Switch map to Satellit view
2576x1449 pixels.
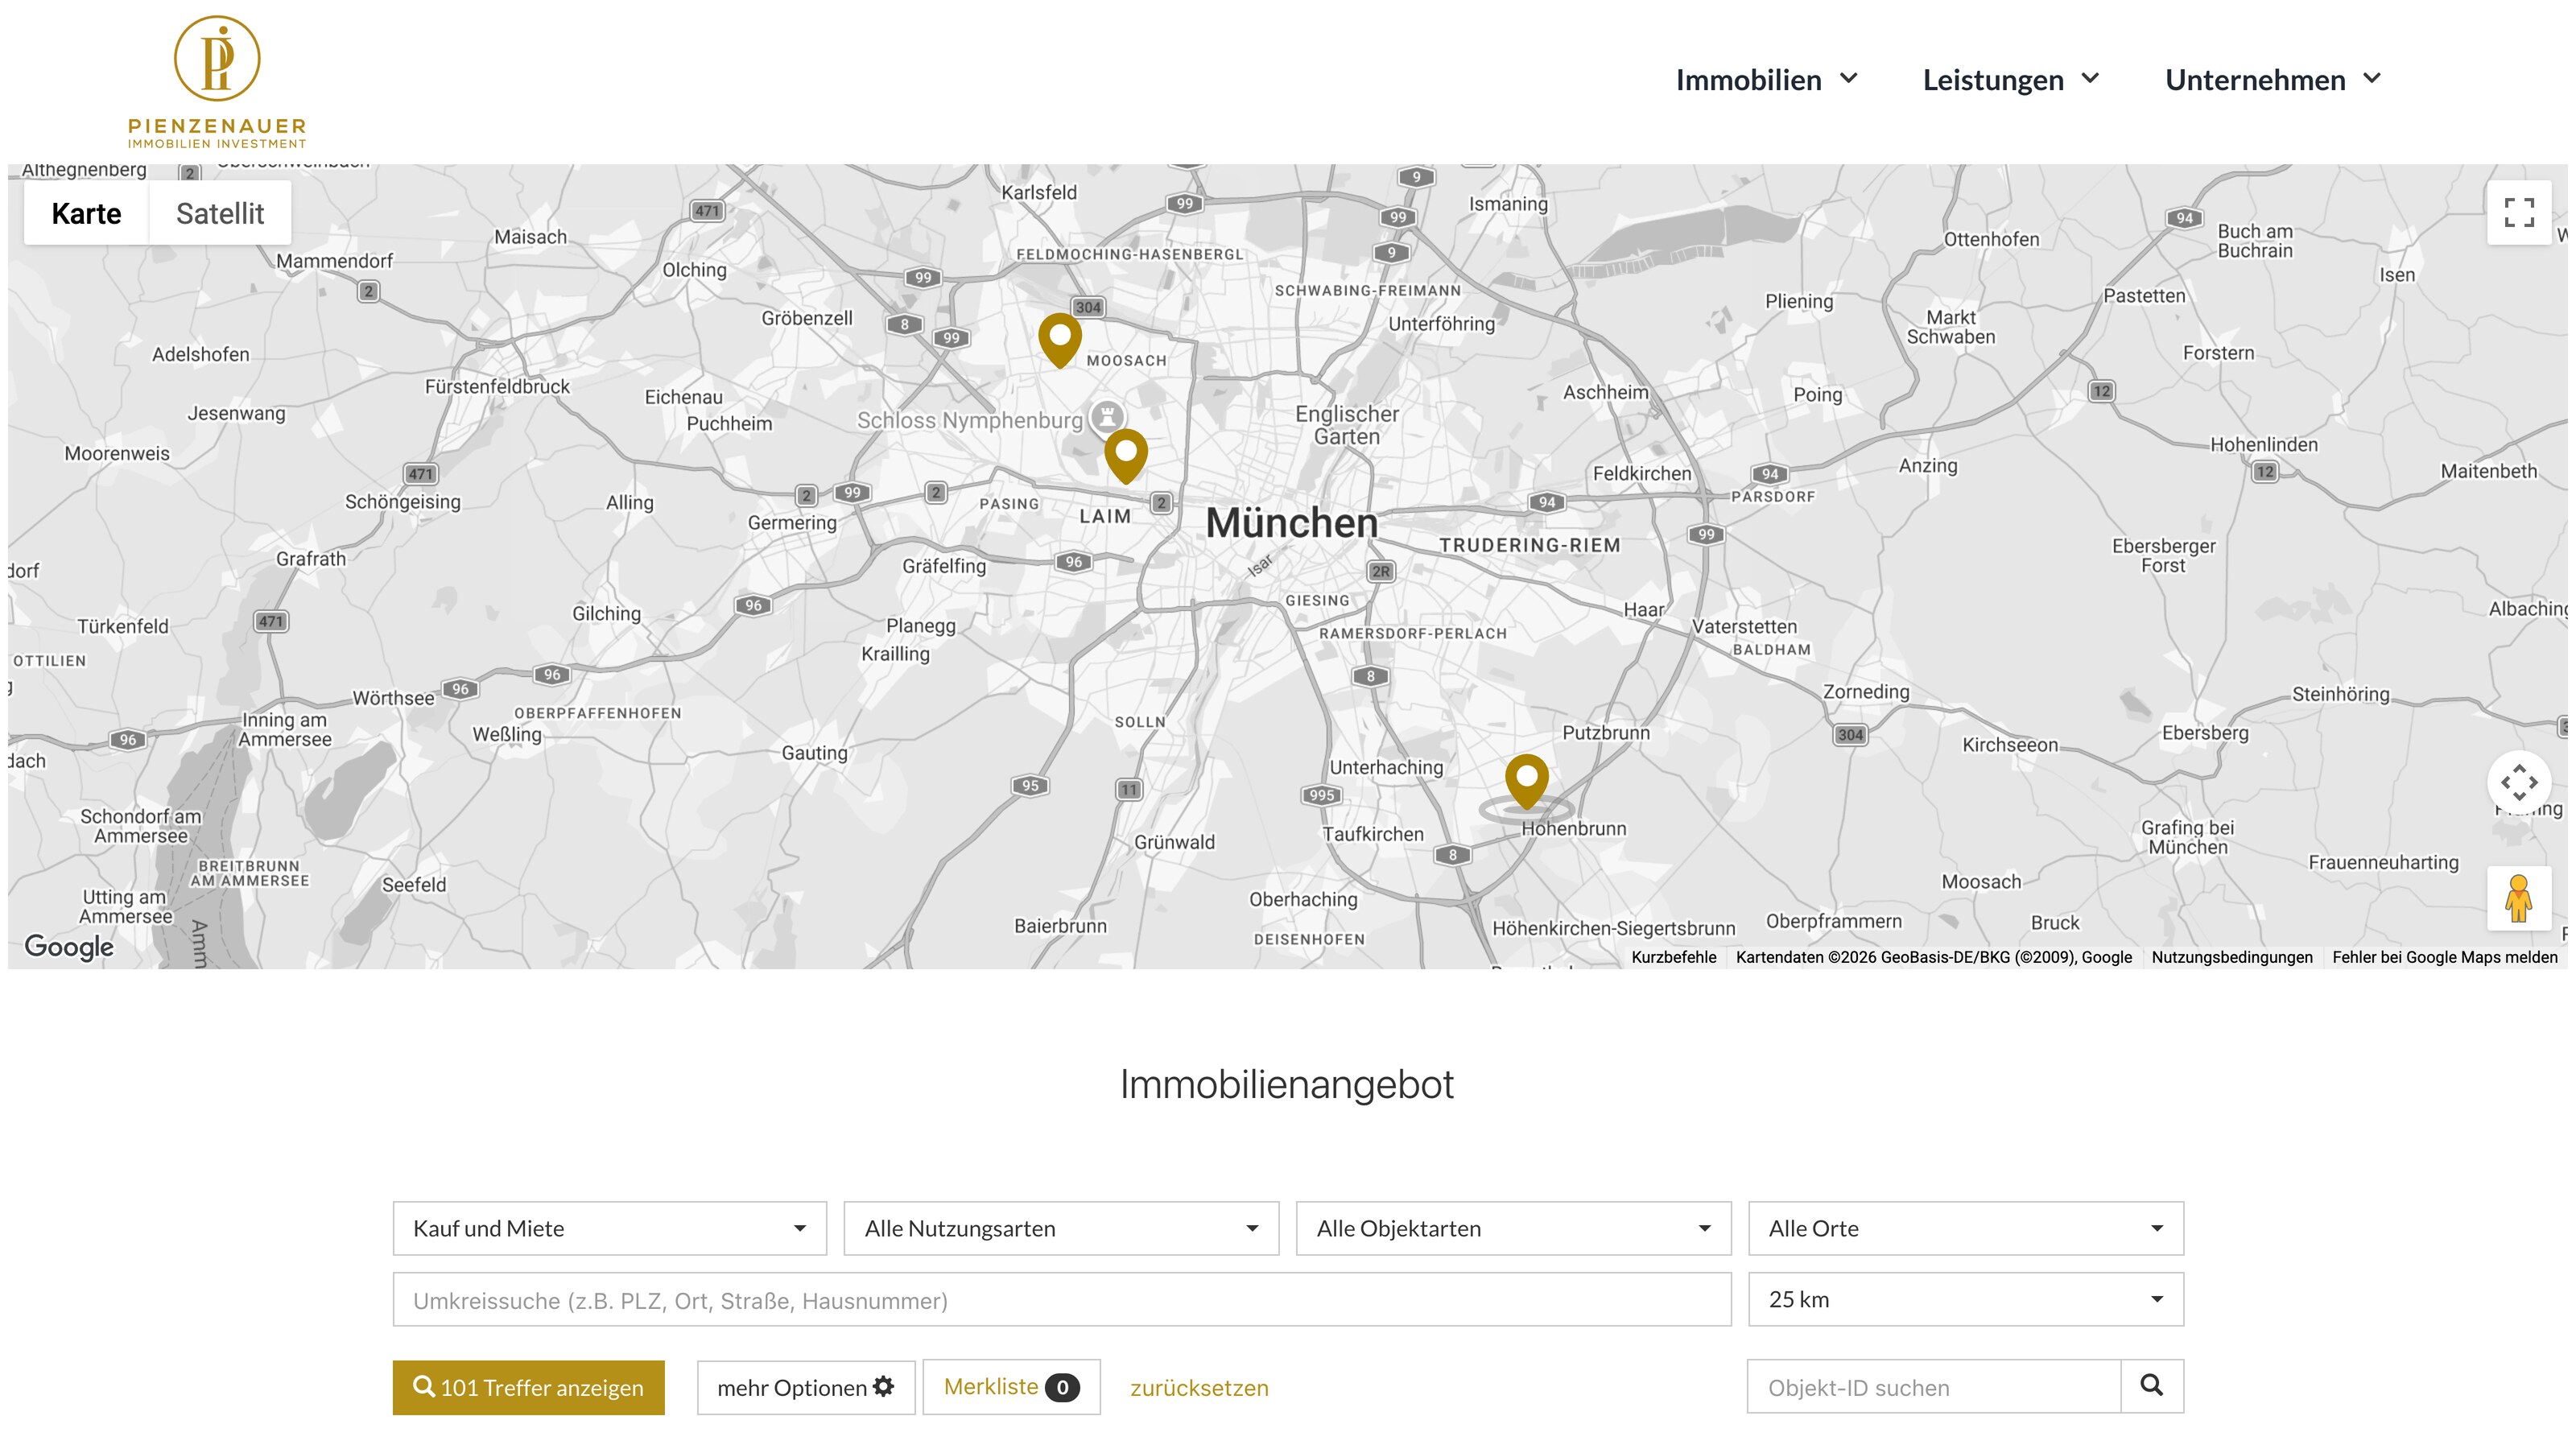click(220, 213)
